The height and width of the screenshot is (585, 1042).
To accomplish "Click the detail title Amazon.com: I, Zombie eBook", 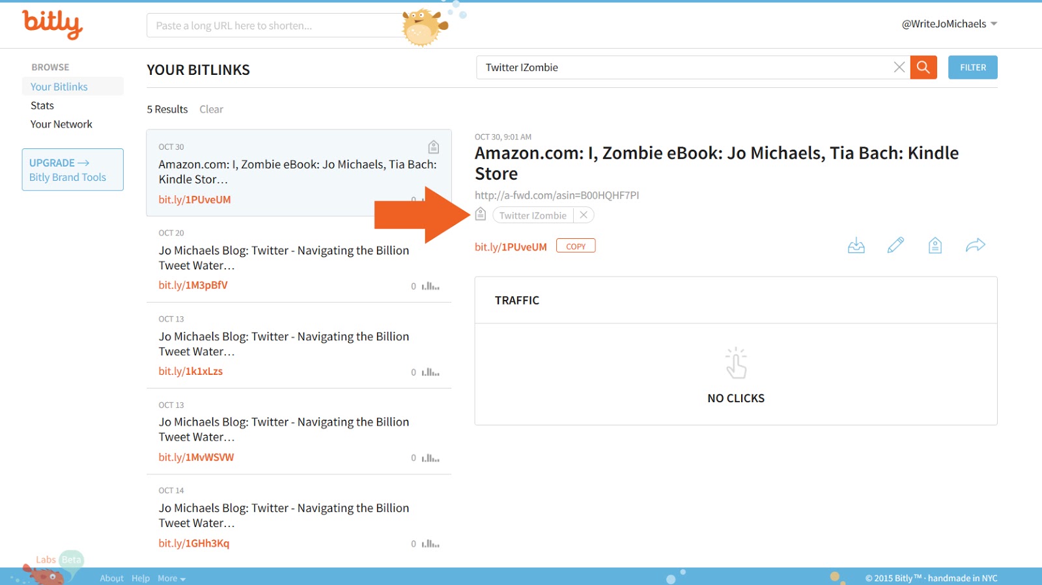I will point(716,163).
